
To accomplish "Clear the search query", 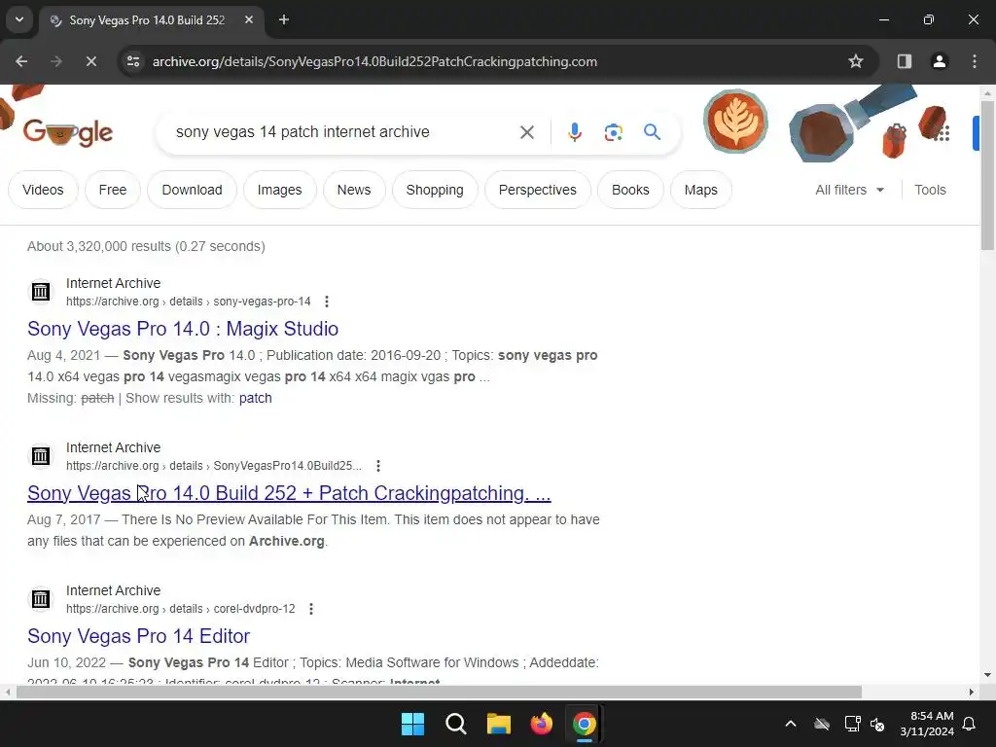I will [526, 132].
